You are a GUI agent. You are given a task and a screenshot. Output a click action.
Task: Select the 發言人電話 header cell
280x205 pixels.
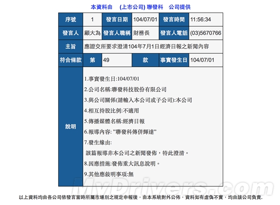click(174, 33)
